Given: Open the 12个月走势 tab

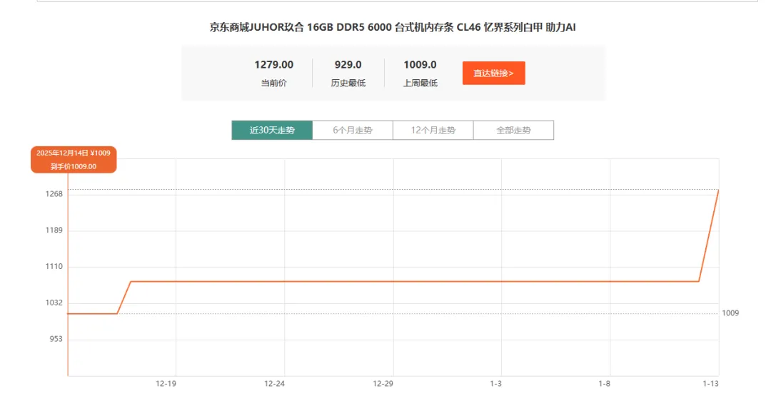Looking at the screenshot, I should [x=433, y=131].
